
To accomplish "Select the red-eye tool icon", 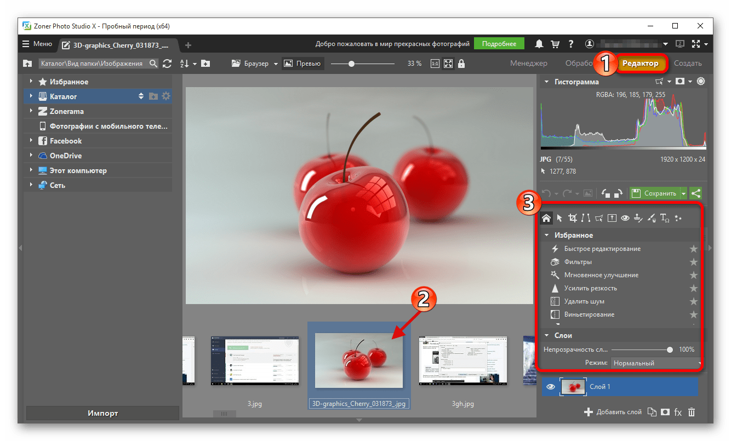I will pos(625,218).
